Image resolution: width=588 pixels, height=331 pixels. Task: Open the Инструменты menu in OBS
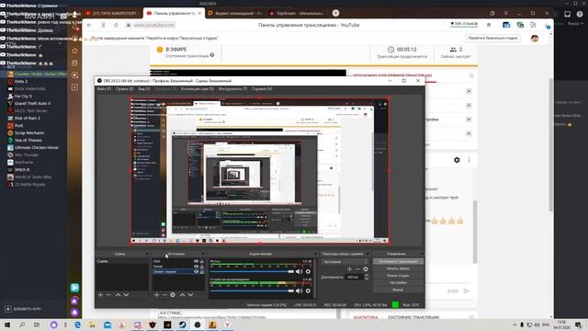(232, 89)
